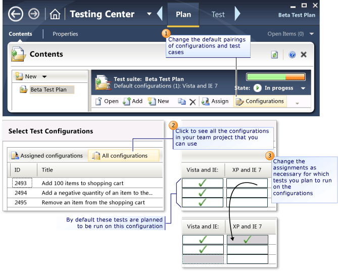Go forward with the right arrow button
This screenshot has height=272, width=338.
(x=34, y=14)
